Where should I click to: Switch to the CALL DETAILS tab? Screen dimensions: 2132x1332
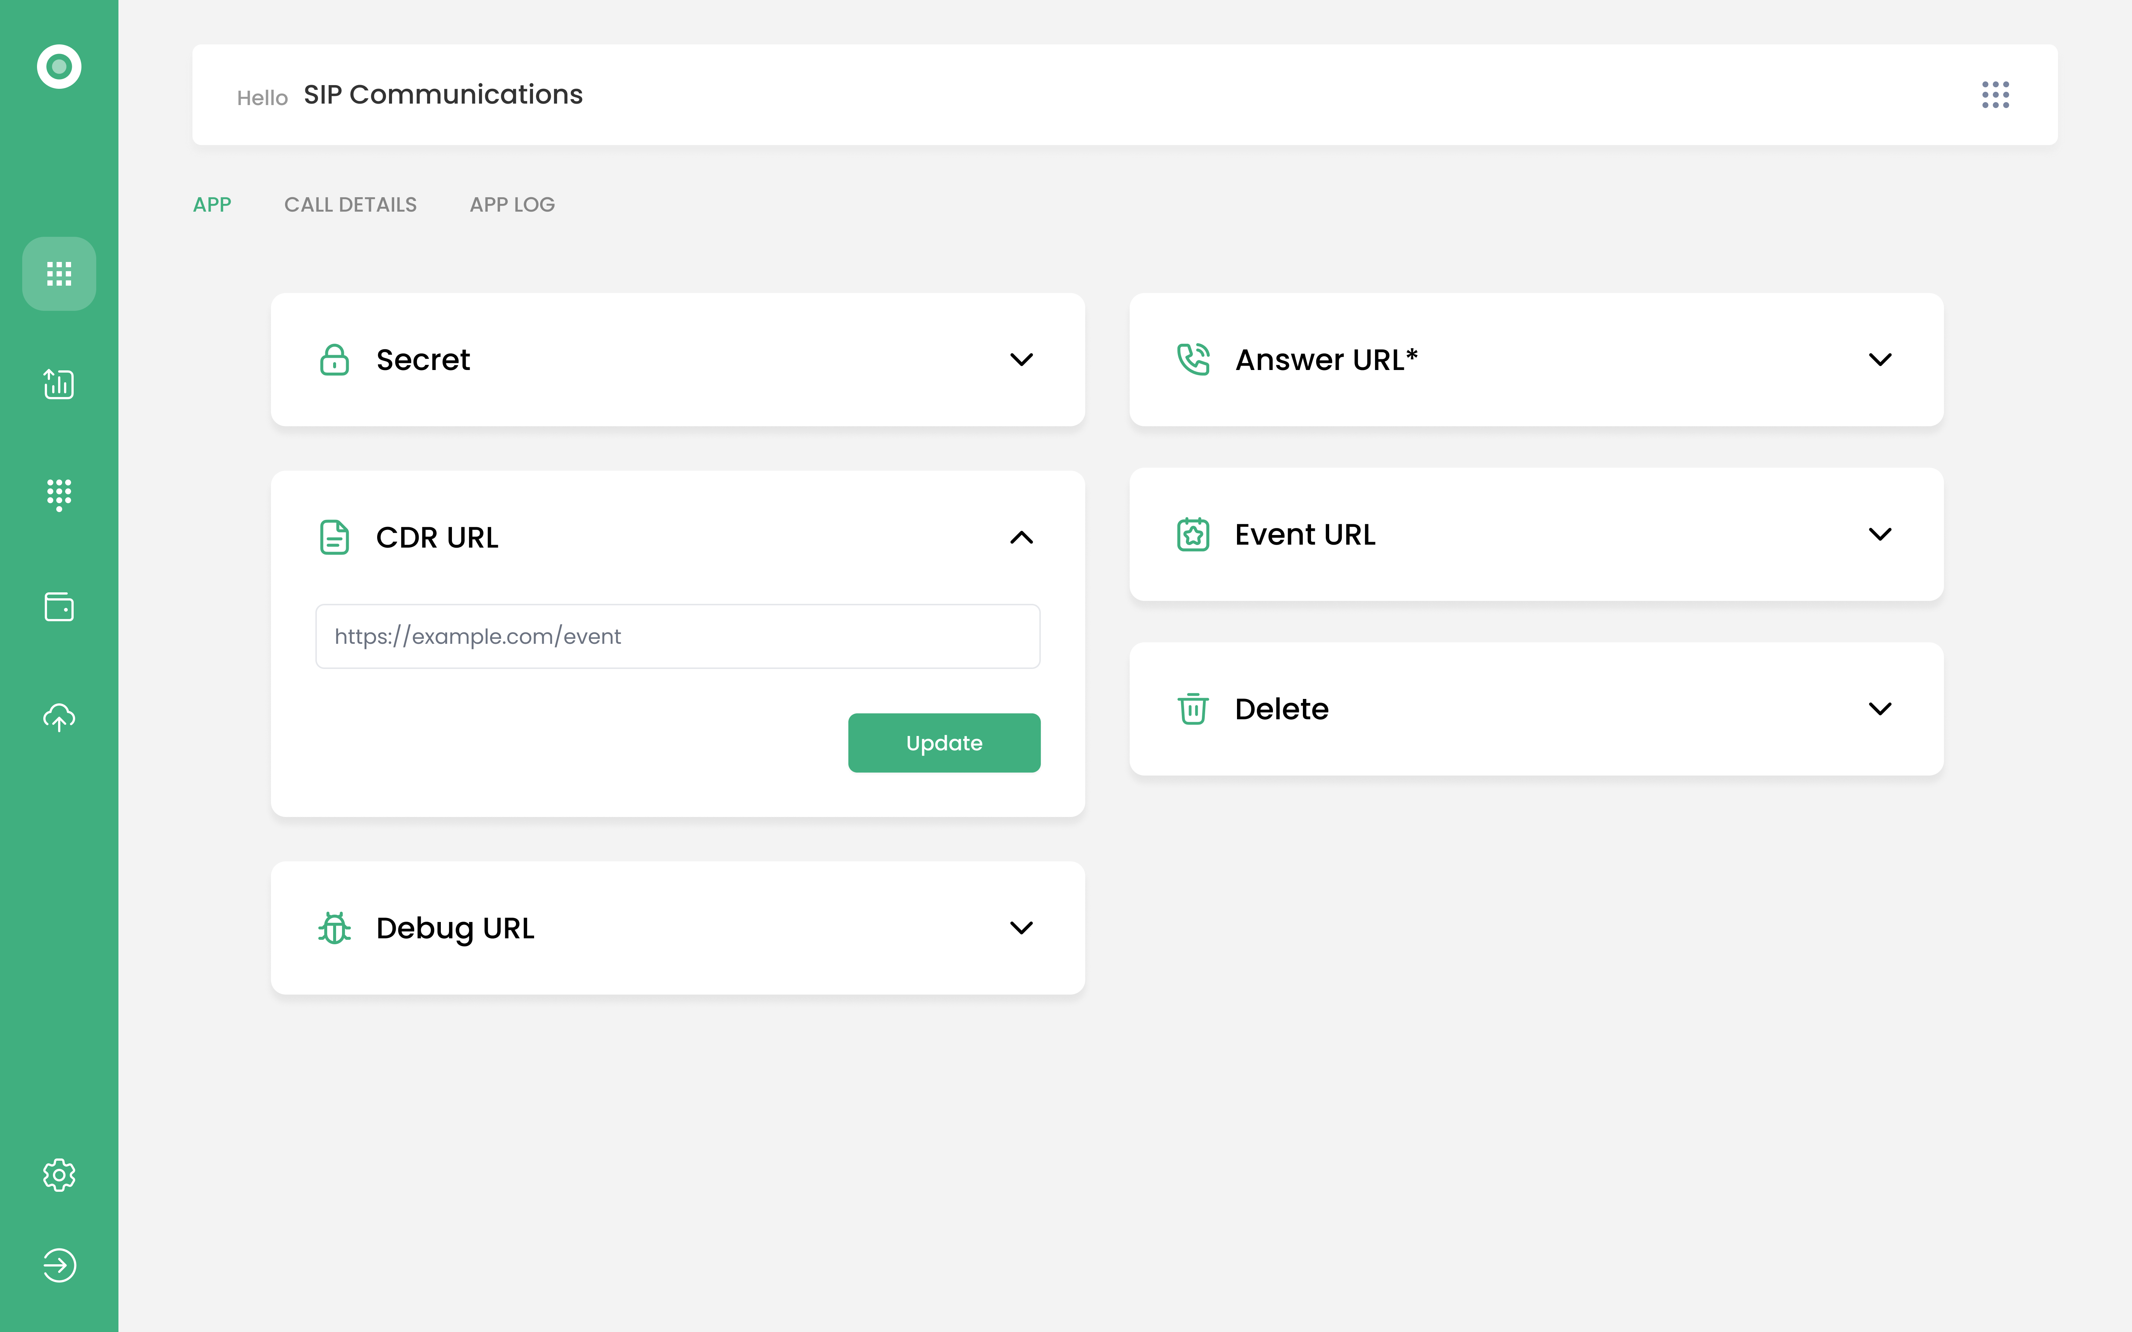coord(351,204)
